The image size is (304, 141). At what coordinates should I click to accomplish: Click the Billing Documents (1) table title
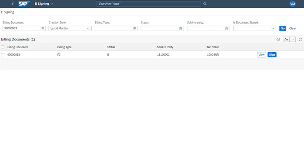point(18,39)
